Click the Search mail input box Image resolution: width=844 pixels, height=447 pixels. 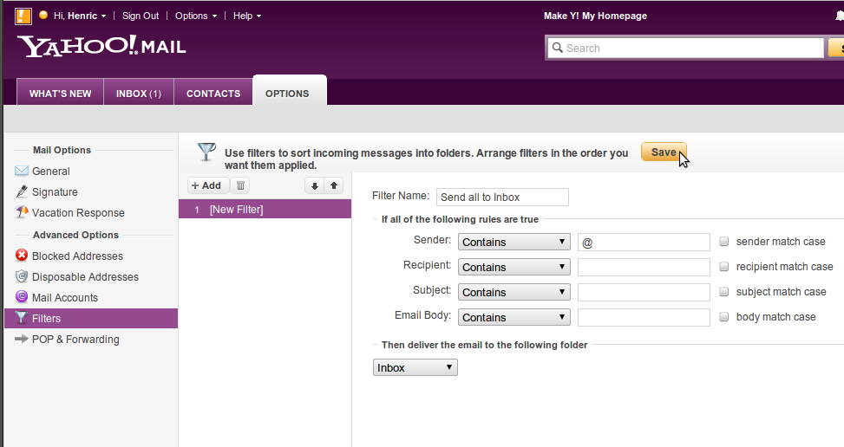[x=686, y=48]
